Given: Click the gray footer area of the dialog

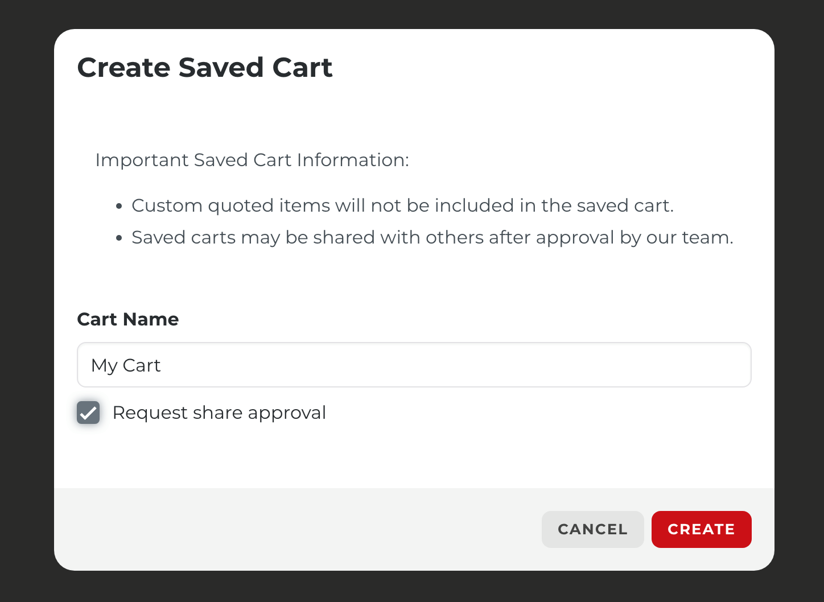Looking at the screenshot, I should (285, 529).
